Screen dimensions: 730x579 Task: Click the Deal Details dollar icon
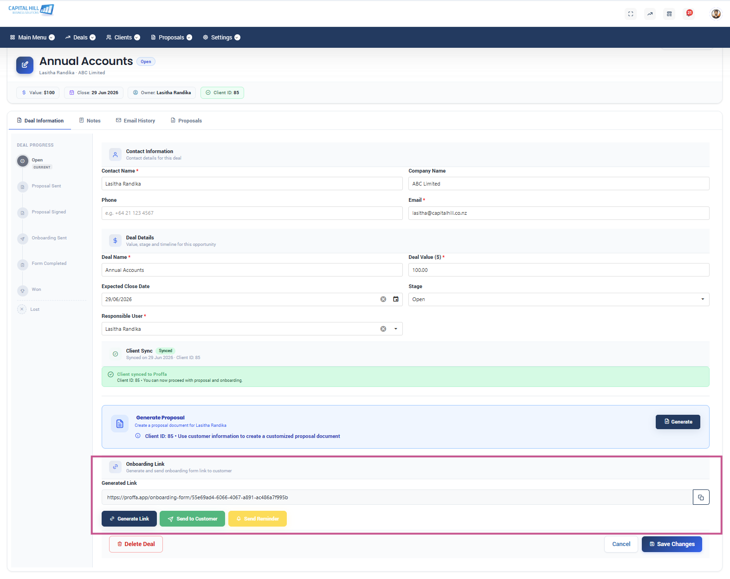[x=115, y=241]
